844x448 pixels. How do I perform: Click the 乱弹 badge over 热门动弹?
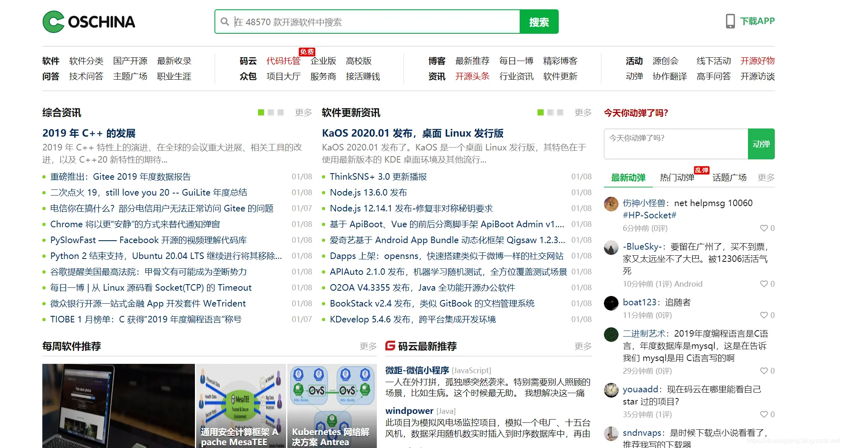[702, 171]
